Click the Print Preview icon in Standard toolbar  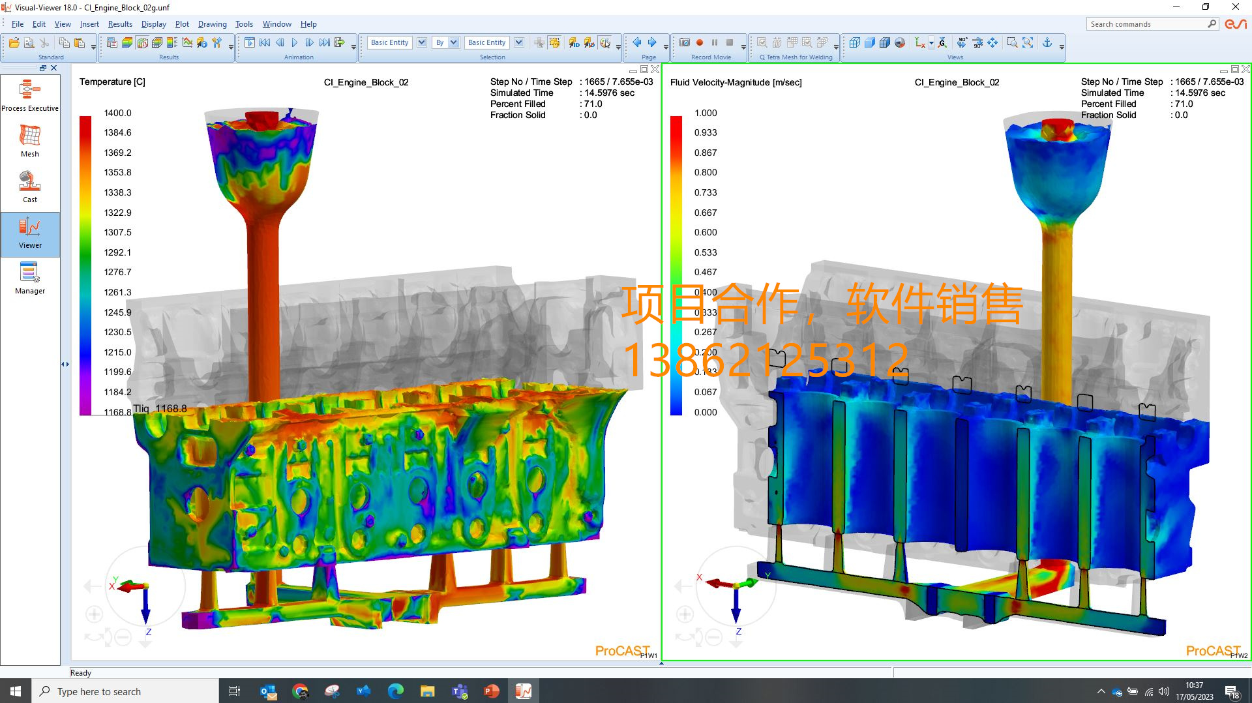point(29,42)
